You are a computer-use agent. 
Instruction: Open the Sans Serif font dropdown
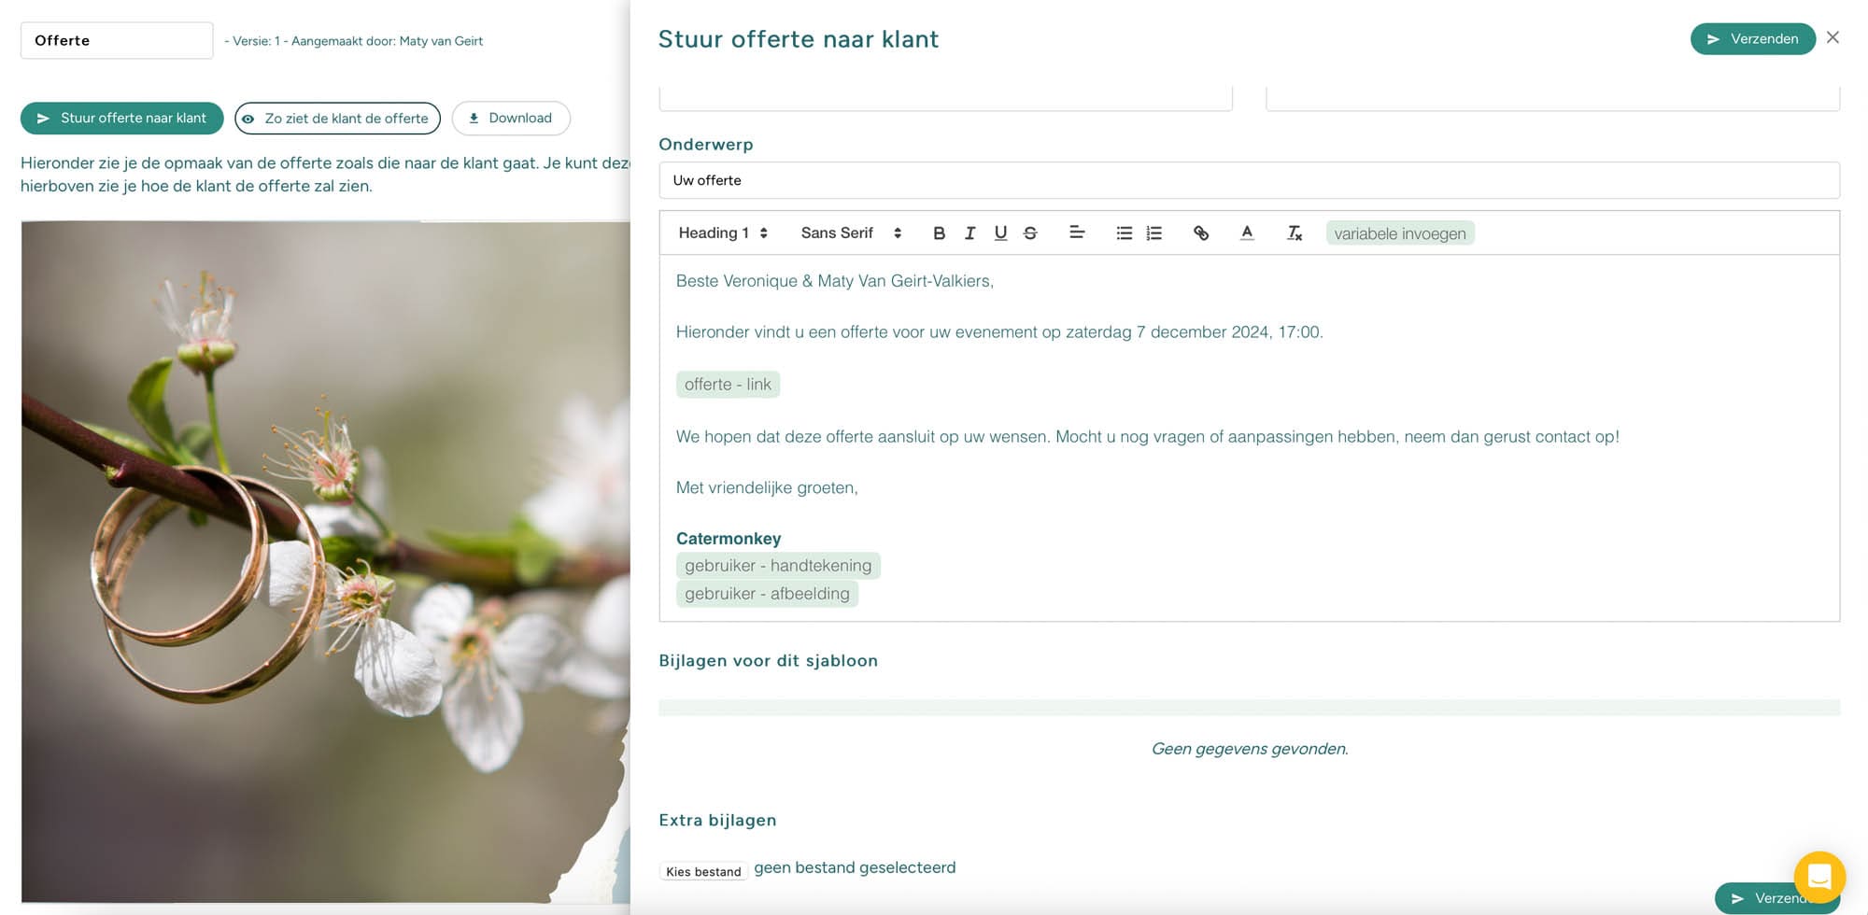[x=850, y=233]
